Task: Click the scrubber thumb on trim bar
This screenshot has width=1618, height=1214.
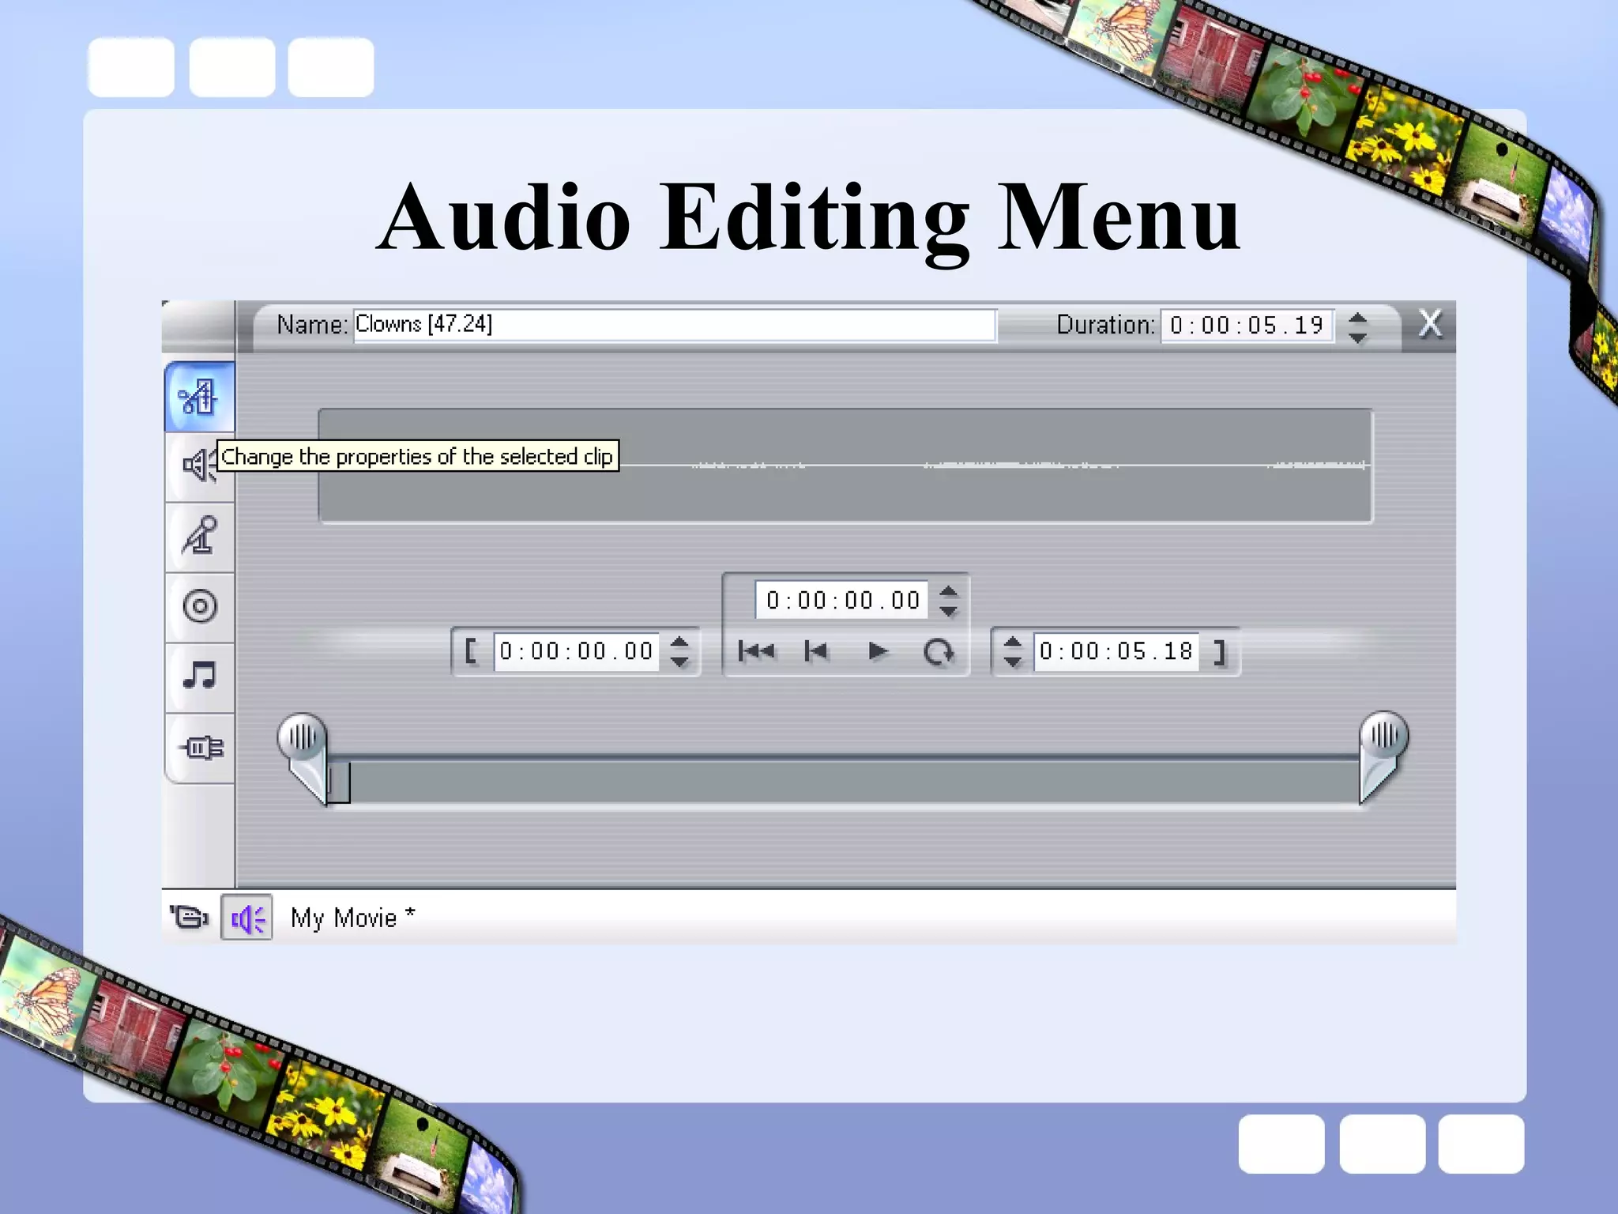Action: click(338, 782)
